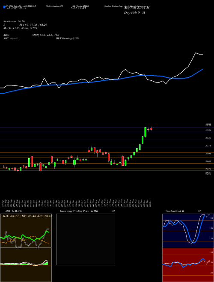Click the 'ADX & MACD' panel title

point(14,211)
